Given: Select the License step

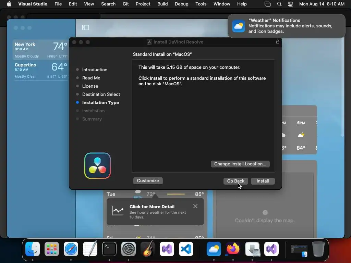Looking at the screenshot, I should (90, 86).
